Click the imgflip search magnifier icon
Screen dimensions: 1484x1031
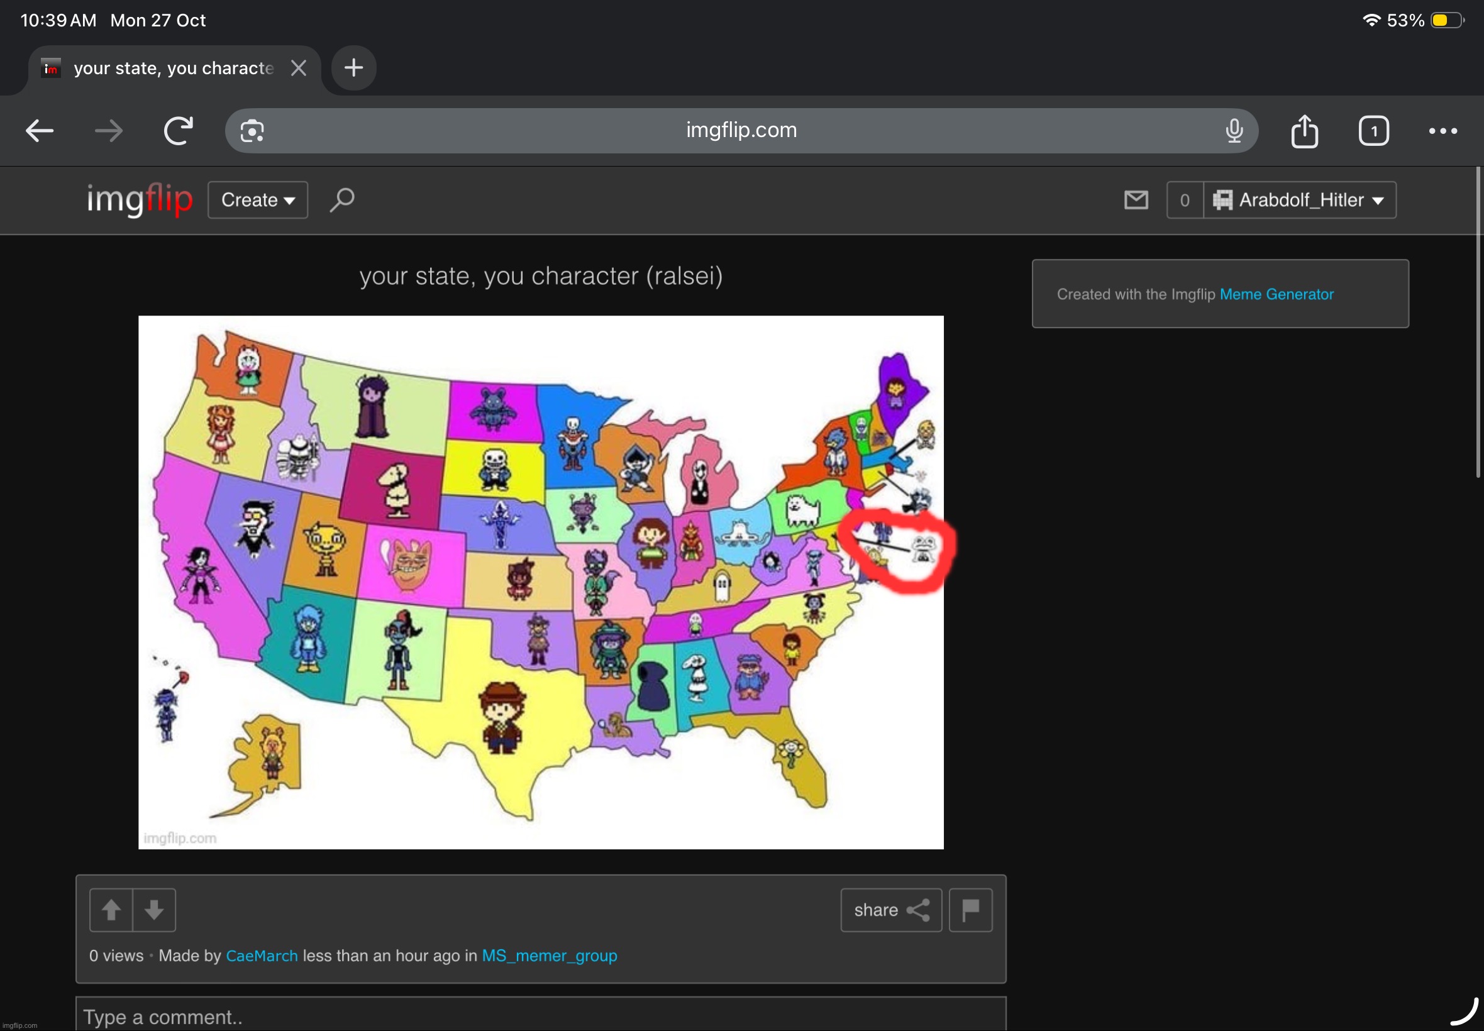tap(342, 200)
